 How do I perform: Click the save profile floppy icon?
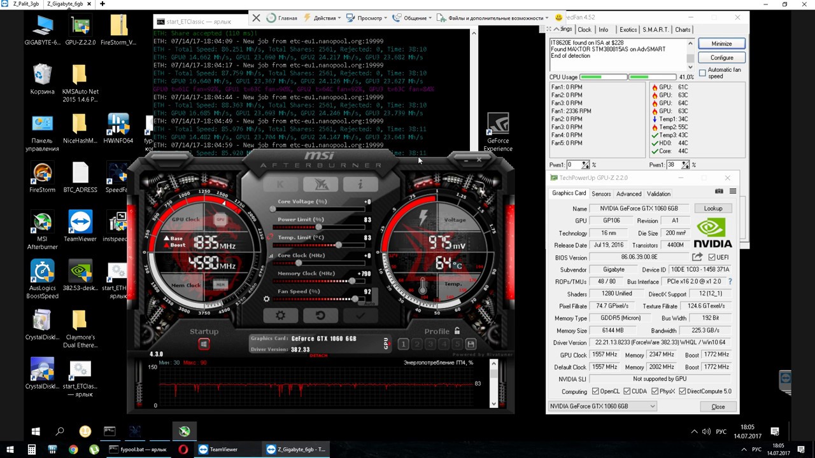coord(471,344)
